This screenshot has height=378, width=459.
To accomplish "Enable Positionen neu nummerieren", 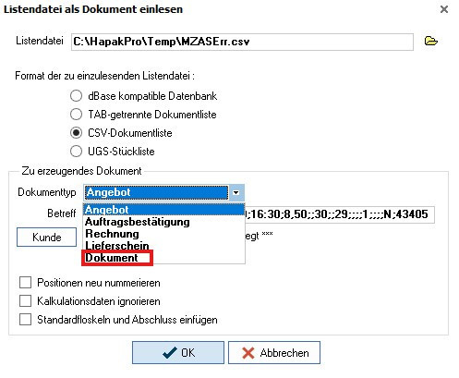I will pos(25,282).
